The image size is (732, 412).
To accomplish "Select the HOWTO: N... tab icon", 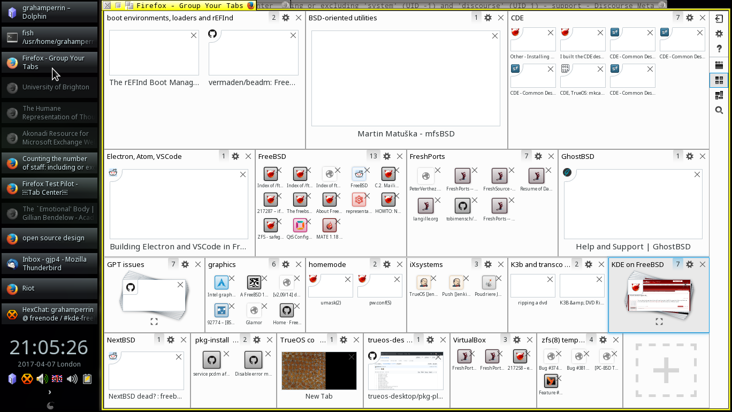I will (x=388, y=200).
